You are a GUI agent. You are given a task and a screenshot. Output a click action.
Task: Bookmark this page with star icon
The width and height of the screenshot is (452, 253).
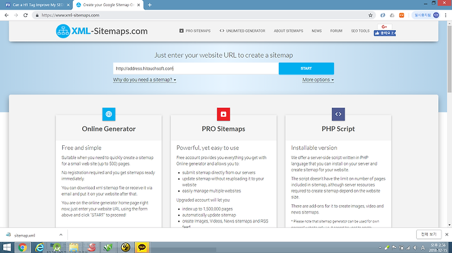coord(370,15)
